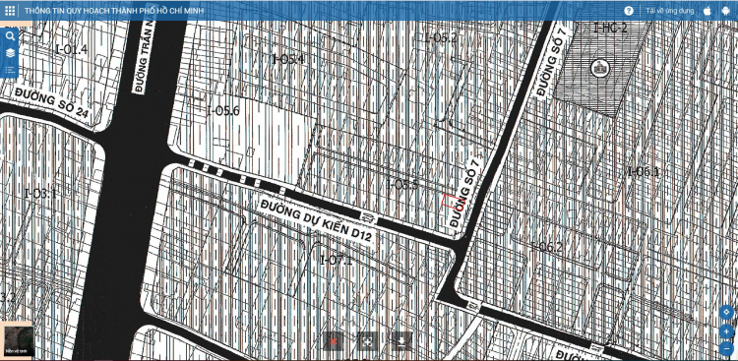Zoom out with the minus button
Image resolution: width=738 pixels, height=361 pixels.
tap(726, 349)
